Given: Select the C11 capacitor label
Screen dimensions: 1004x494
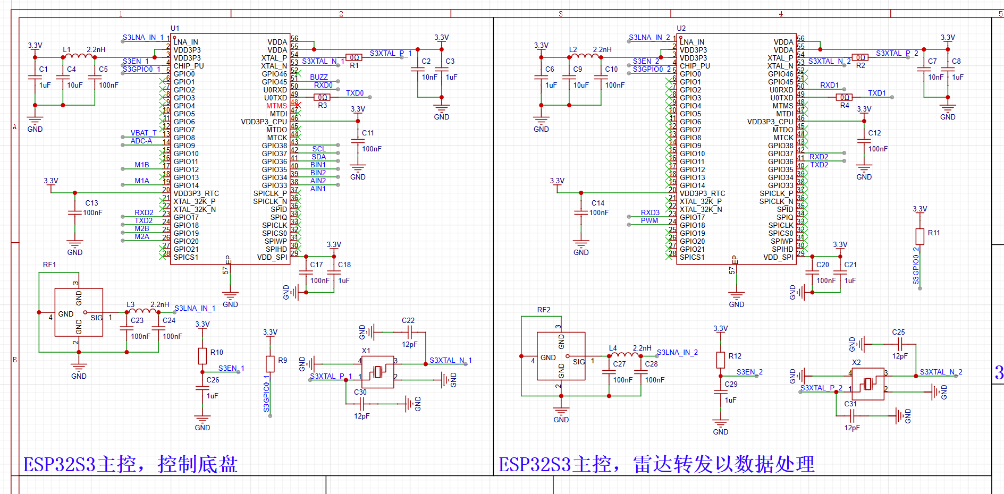Looking at the screenshot, I should point(368,133).
